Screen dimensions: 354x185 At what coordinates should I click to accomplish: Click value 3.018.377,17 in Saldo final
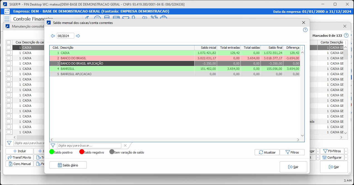[273, 58]
